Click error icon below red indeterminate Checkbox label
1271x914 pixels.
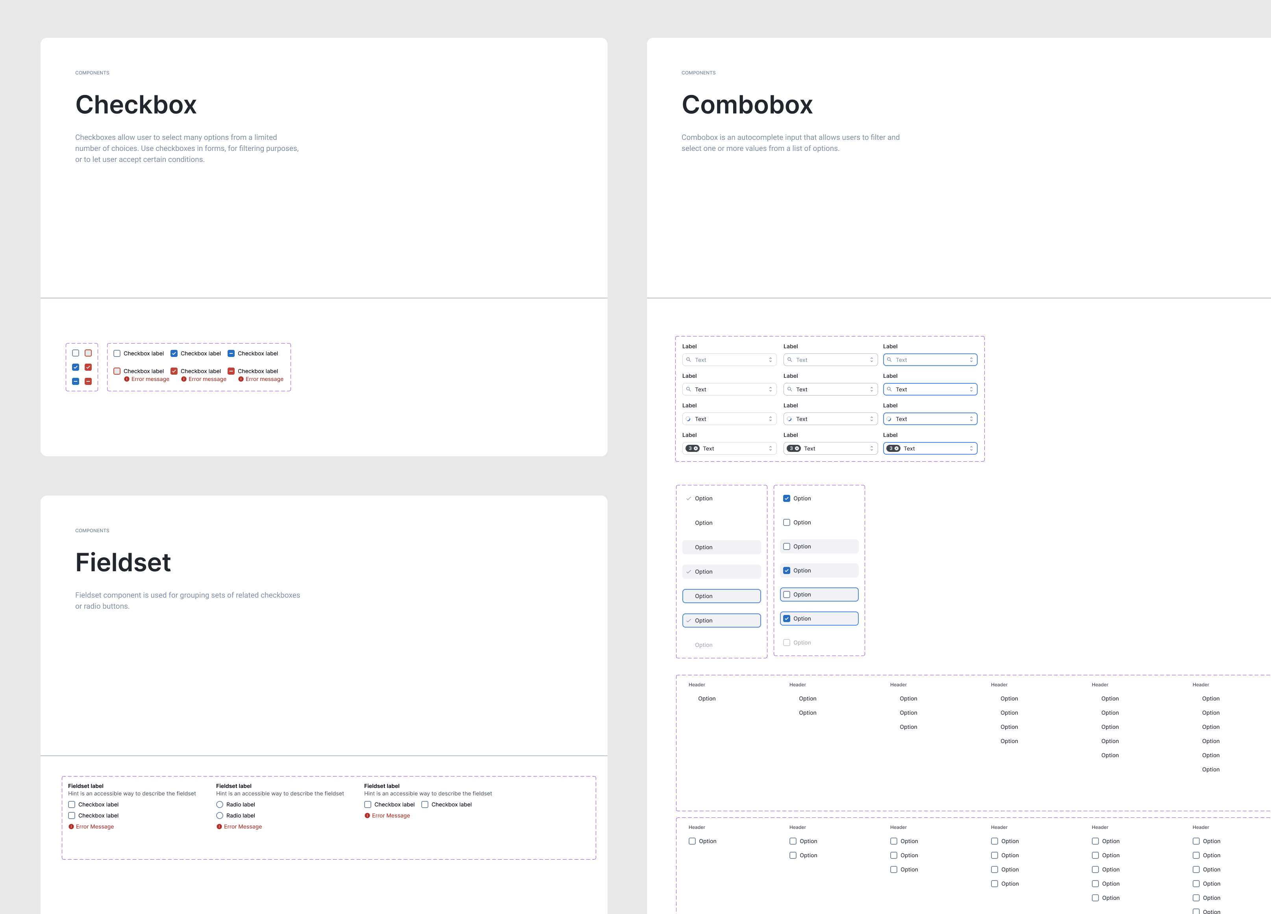(x=241, y=379)
